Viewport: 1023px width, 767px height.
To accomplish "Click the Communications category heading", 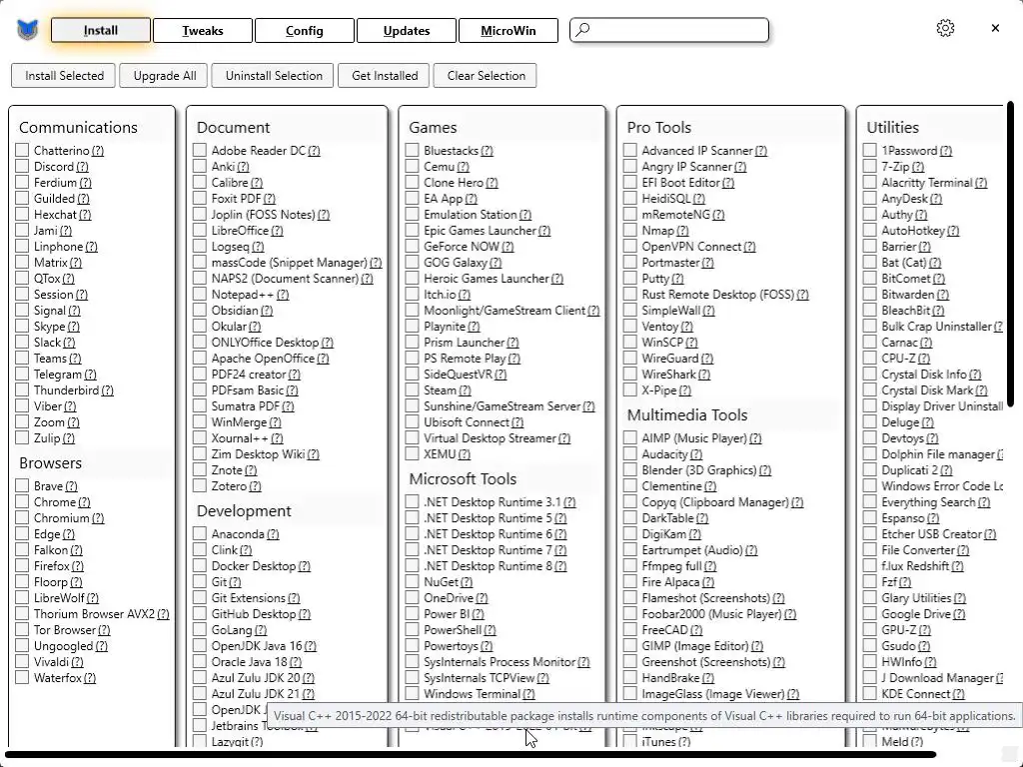I will click(78, 127).
